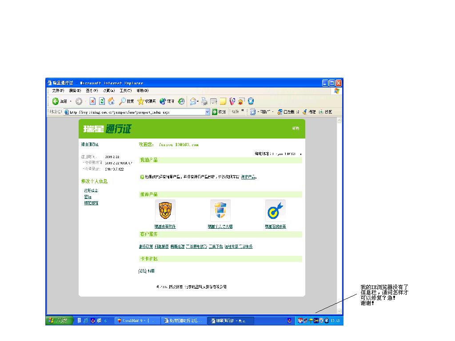Screen dimensions: 455x341
Task: Click the broom cleanup icon in Links toolbar
Action: pyautogui.click(x=305, y=112)
